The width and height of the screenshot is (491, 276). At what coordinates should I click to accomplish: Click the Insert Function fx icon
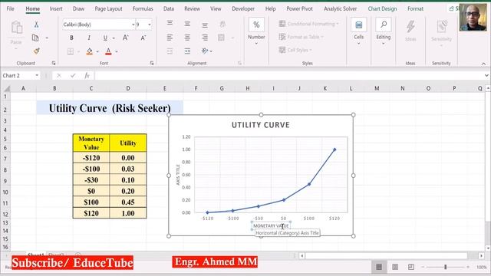[87, 75]
